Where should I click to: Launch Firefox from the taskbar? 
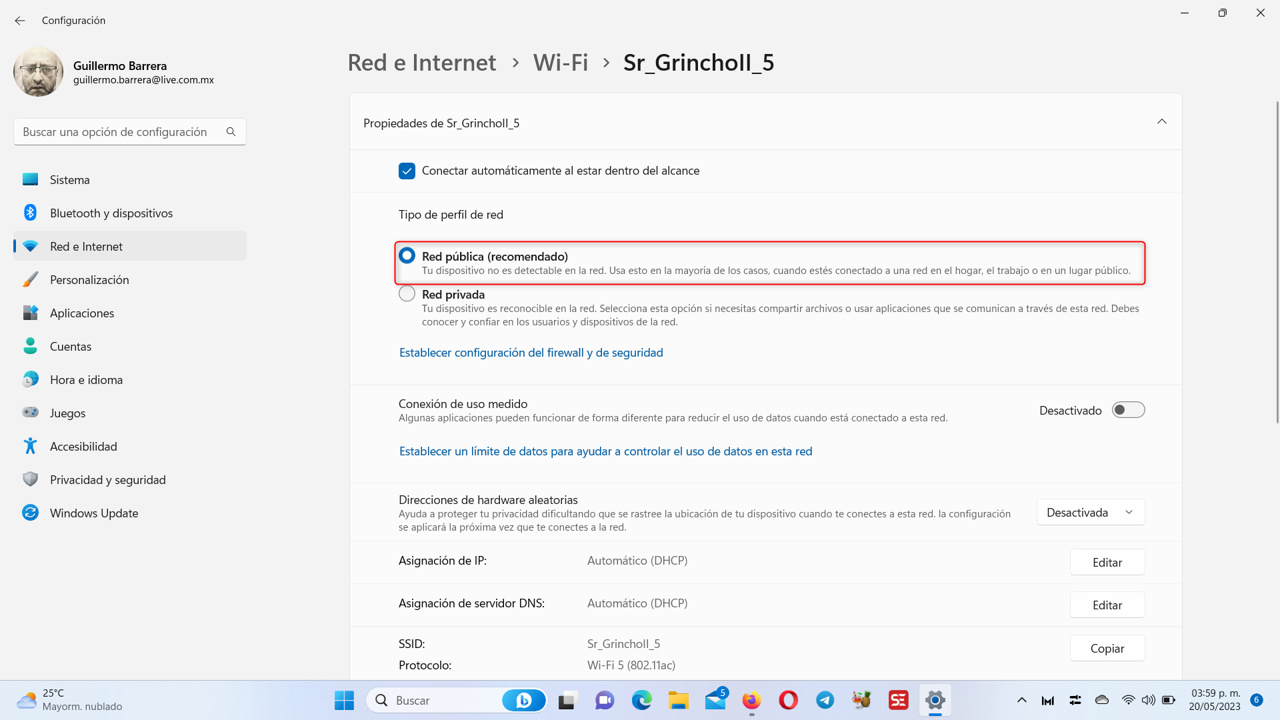coord(751,700)
